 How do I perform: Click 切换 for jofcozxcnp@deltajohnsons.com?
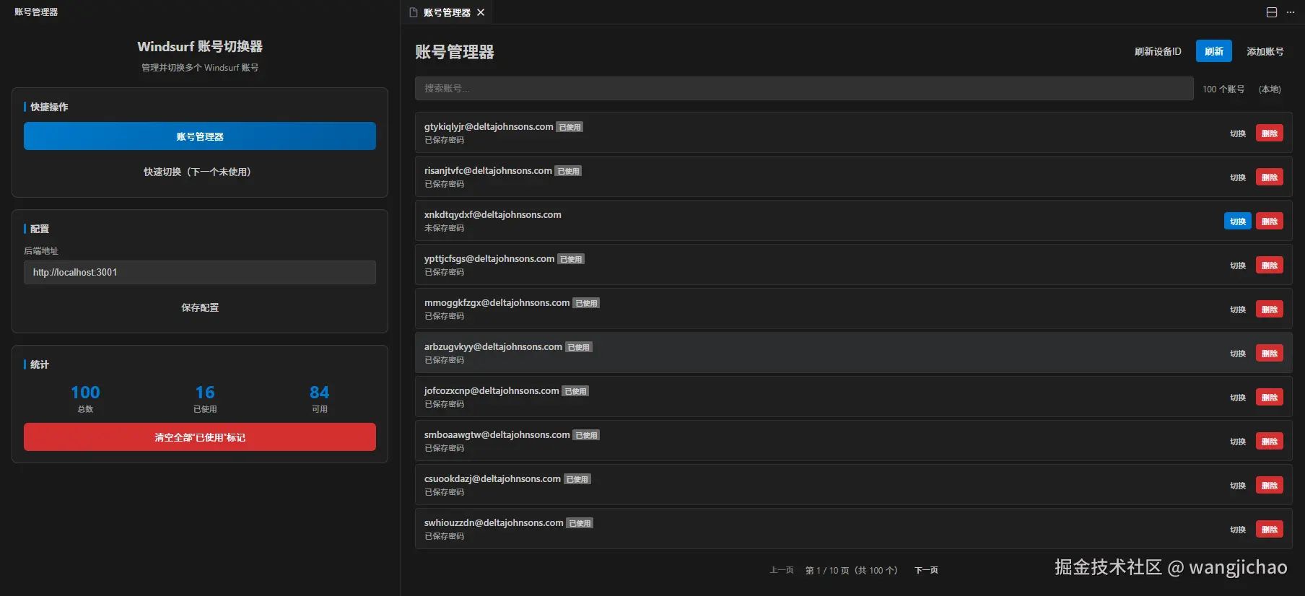(x=1238, y=398)
